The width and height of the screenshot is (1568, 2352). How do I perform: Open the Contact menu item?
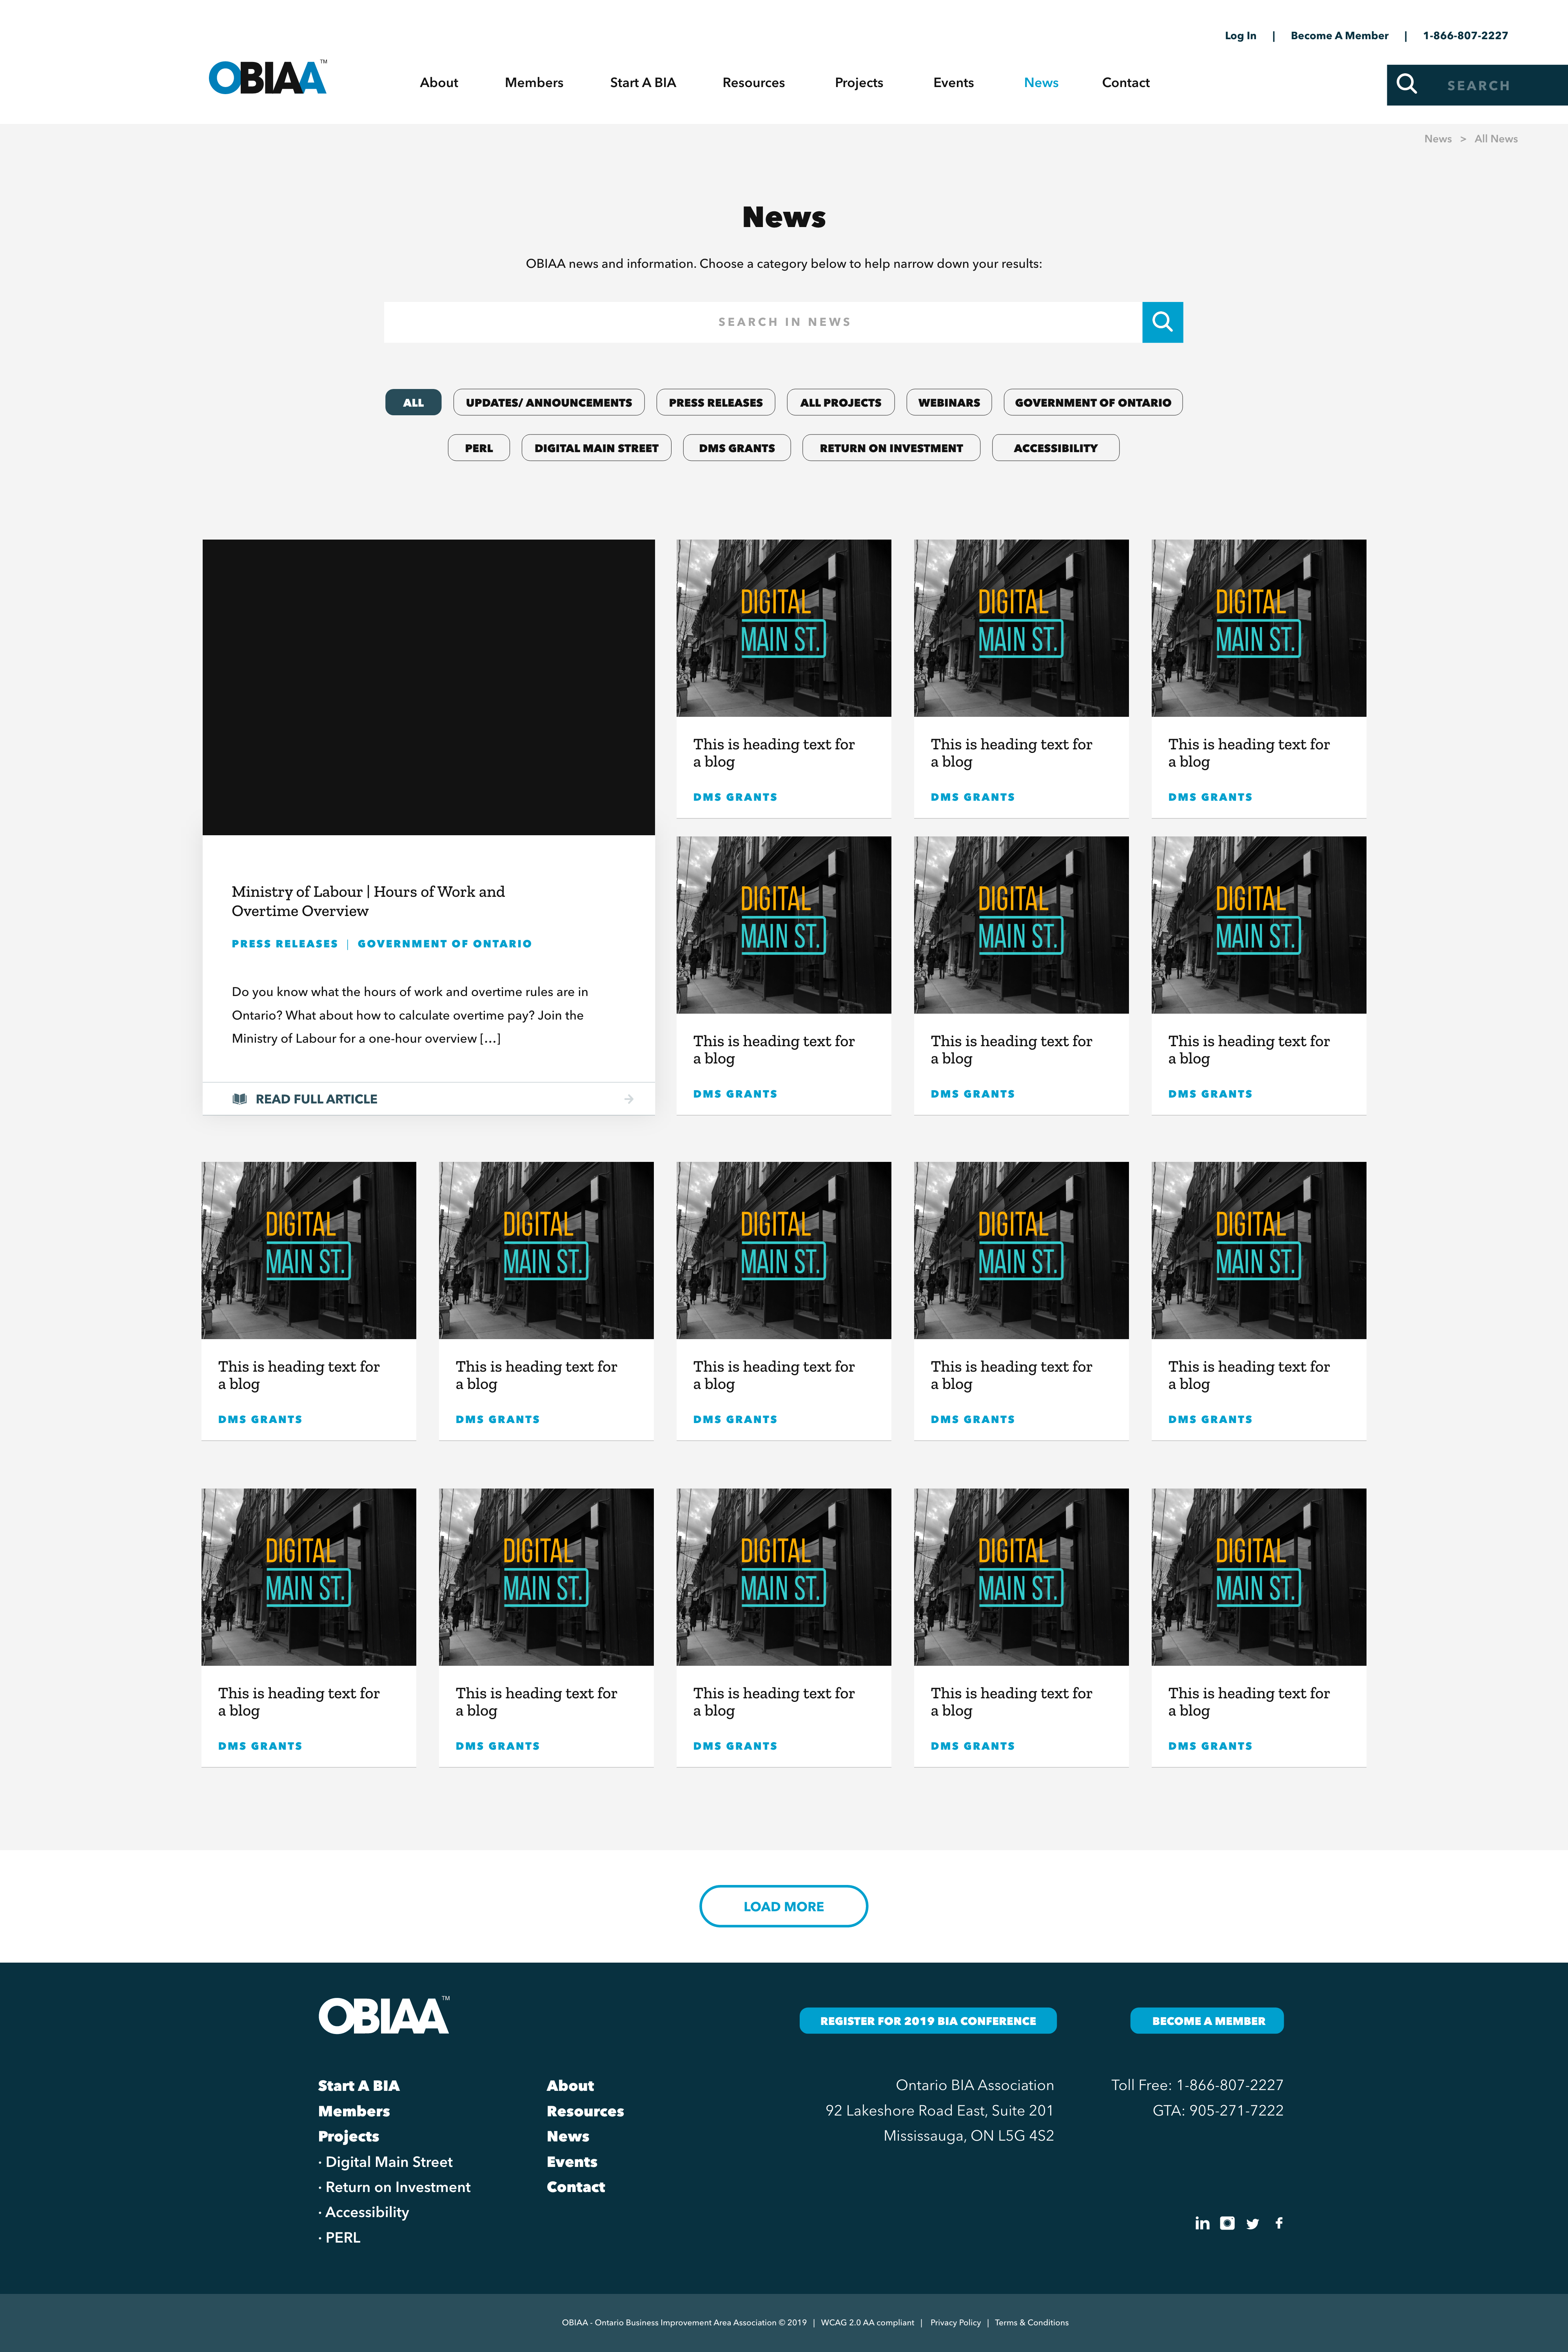coord(1126,83)
